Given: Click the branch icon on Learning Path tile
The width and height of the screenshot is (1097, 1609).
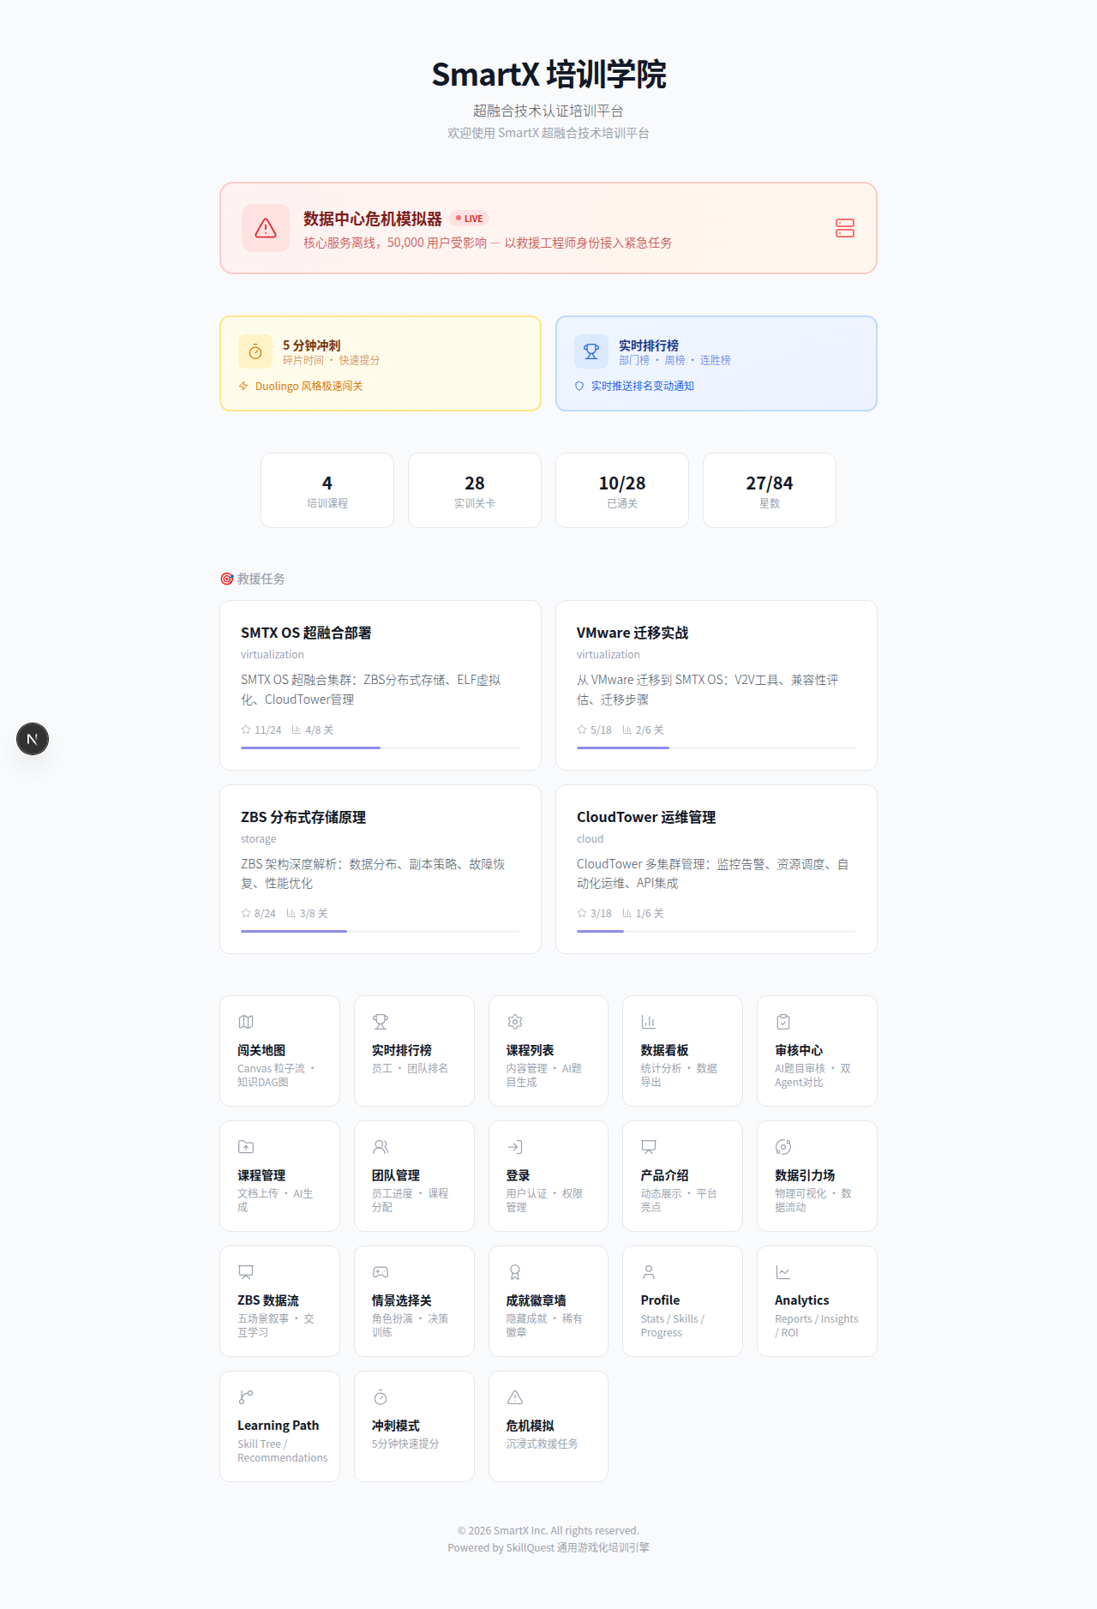Looking at the screenshot, I should click(x=246, y=1397).
